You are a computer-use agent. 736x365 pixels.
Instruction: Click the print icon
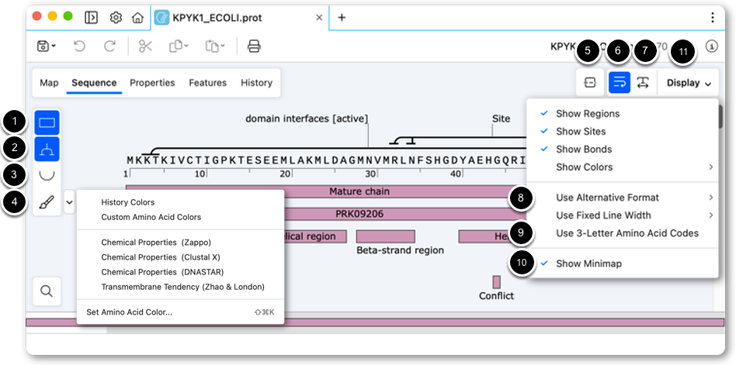coord(254,46)
